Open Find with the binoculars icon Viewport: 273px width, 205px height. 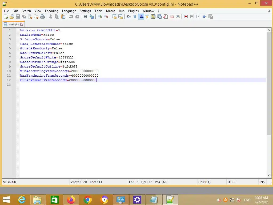[x=85, y=17]
